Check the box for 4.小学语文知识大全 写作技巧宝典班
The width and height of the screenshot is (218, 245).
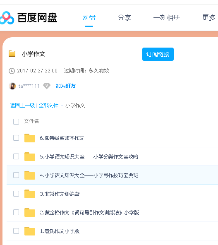coord(16,175)
